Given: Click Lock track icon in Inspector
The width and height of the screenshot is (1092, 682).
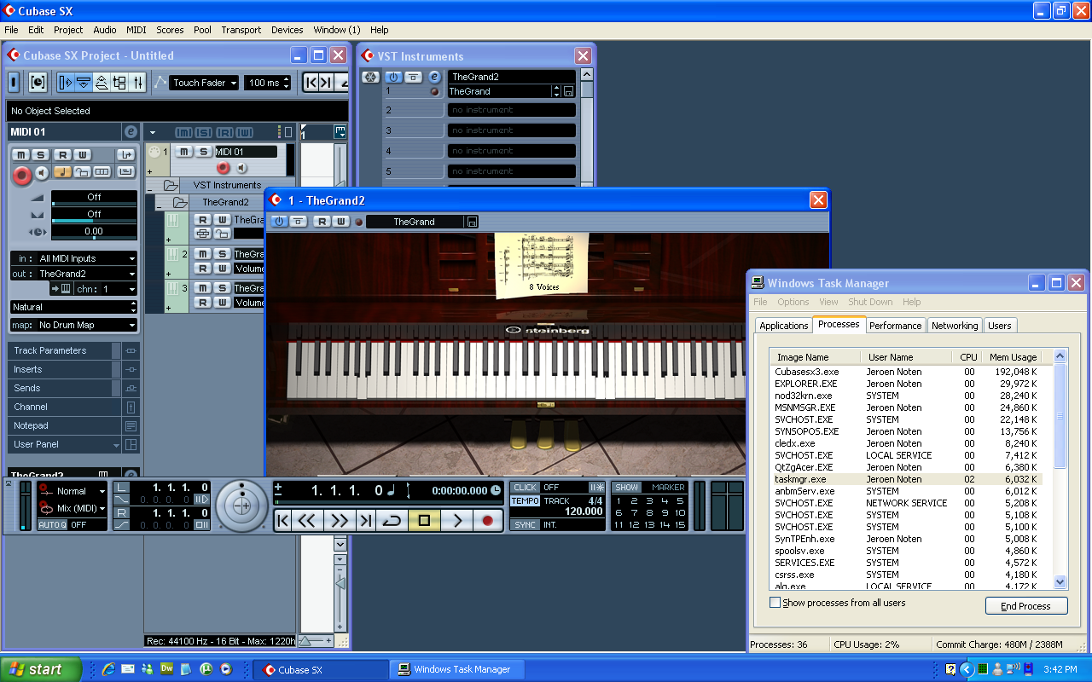Looking at the screenshot, I should pos(82,172).
